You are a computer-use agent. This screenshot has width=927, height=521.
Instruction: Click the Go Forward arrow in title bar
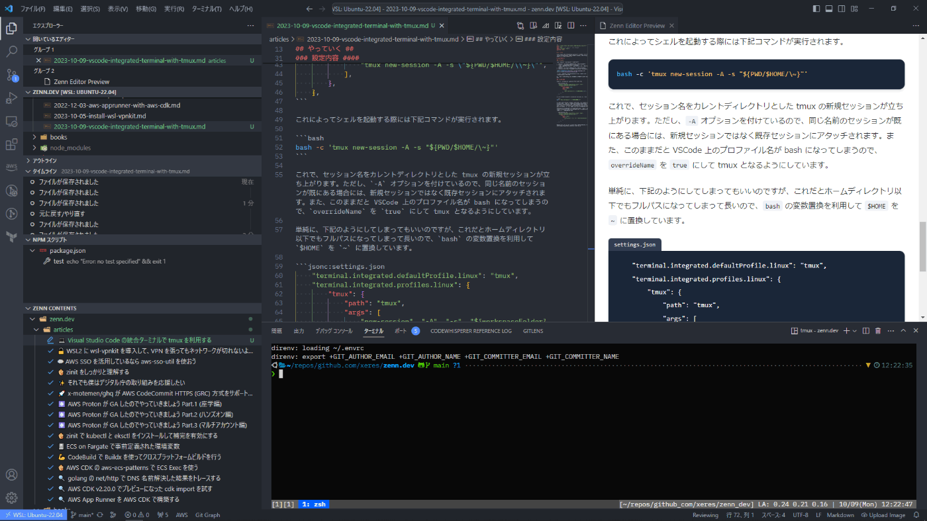click(322, 9)
